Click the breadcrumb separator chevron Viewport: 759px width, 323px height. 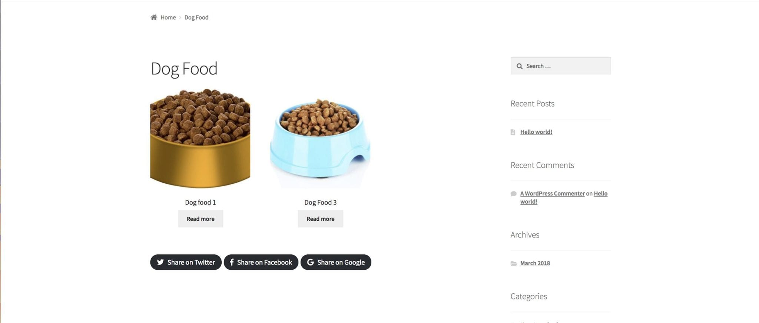[x=180, y=17]
